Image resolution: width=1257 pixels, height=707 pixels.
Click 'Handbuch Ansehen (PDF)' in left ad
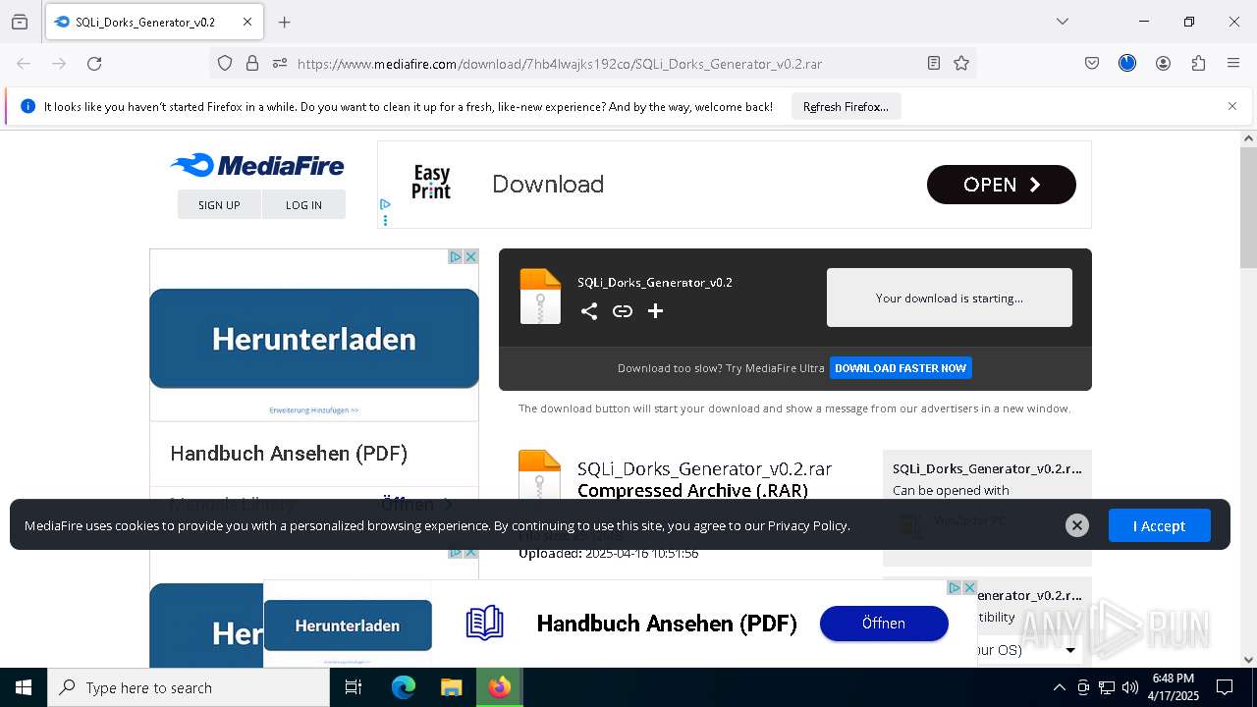(289, 454)
